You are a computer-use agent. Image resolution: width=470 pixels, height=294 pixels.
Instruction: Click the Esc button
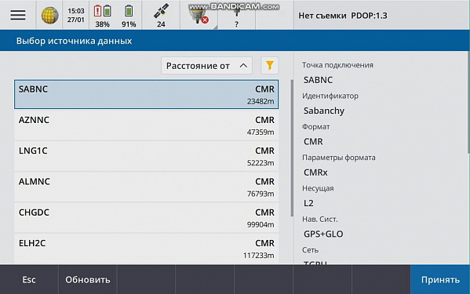pyautogui.click(x=29, y=280)
